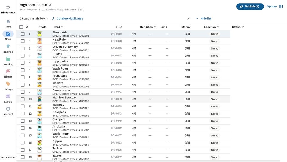Open the Scan camera icon
The height and width of the screenshot is (162, 287).
[8, 34]
